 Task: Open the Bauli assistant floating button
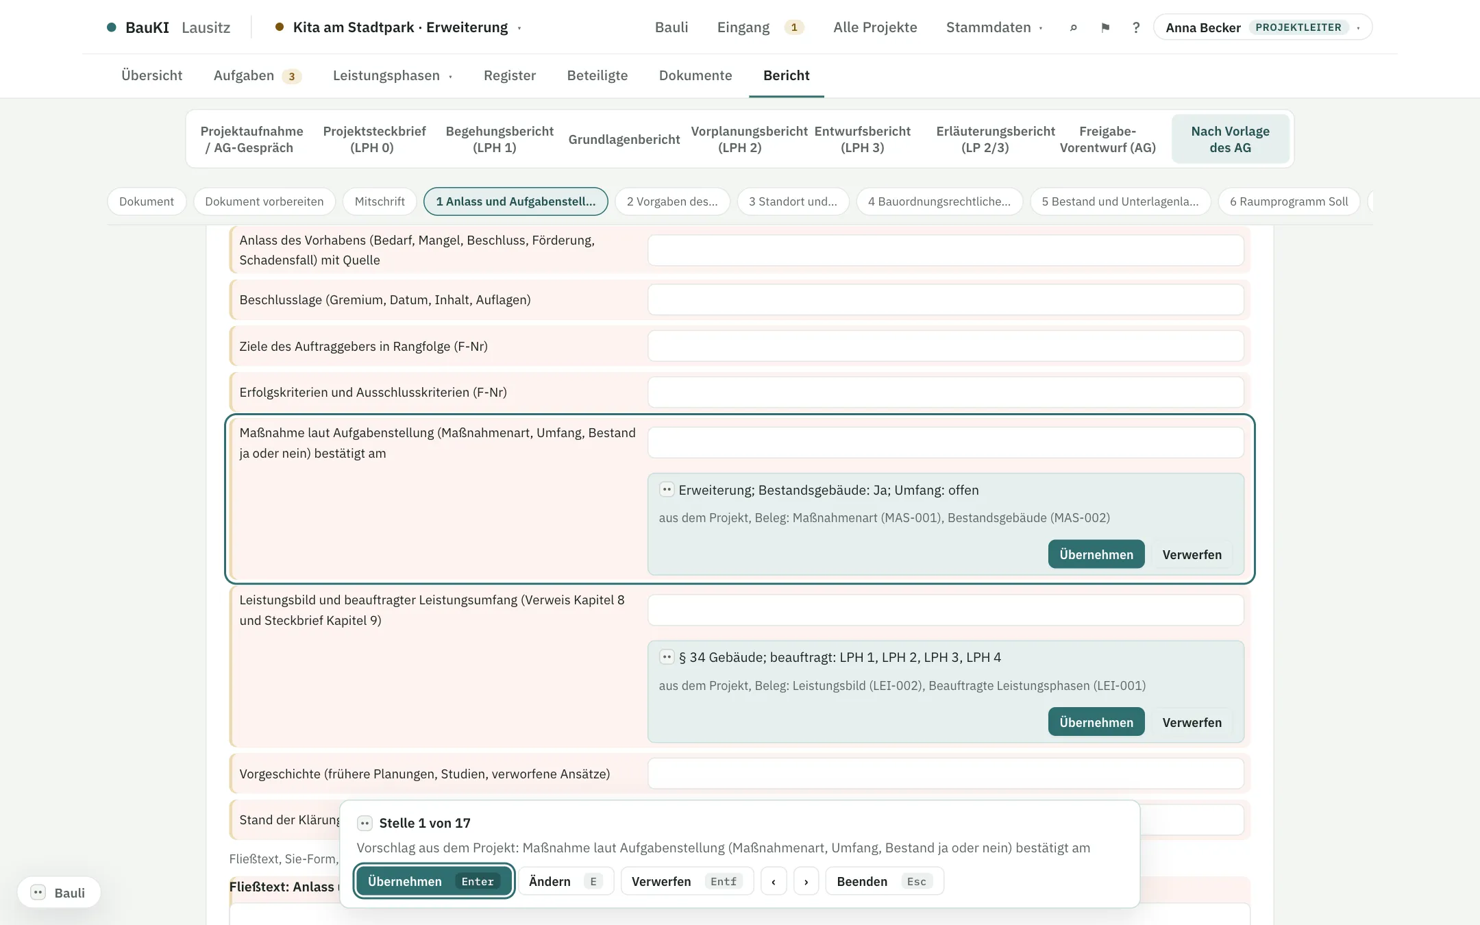[x=59, y=892]
